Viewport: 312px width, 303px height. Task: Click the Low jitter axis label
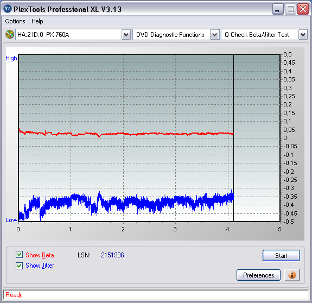point(11,220)
